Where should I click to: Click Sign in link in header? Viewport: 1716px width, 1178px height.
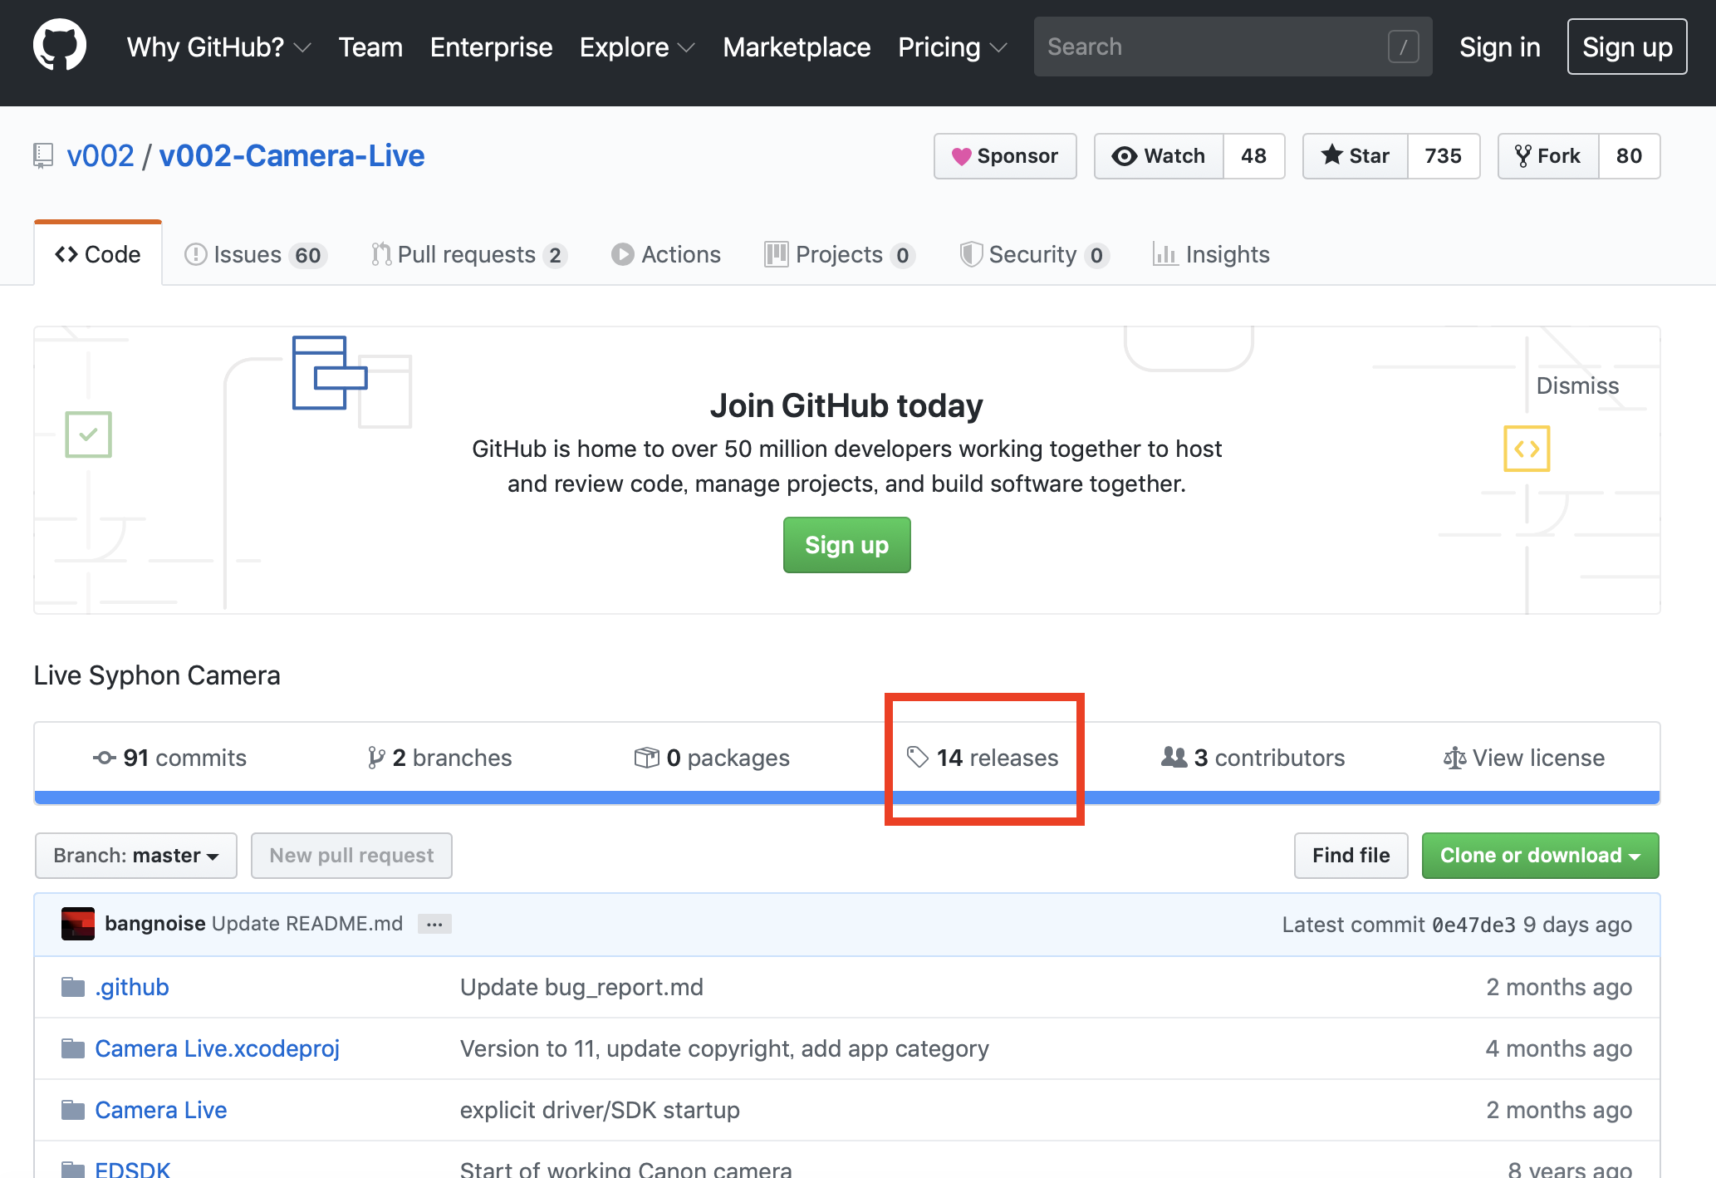[1500, 47]
